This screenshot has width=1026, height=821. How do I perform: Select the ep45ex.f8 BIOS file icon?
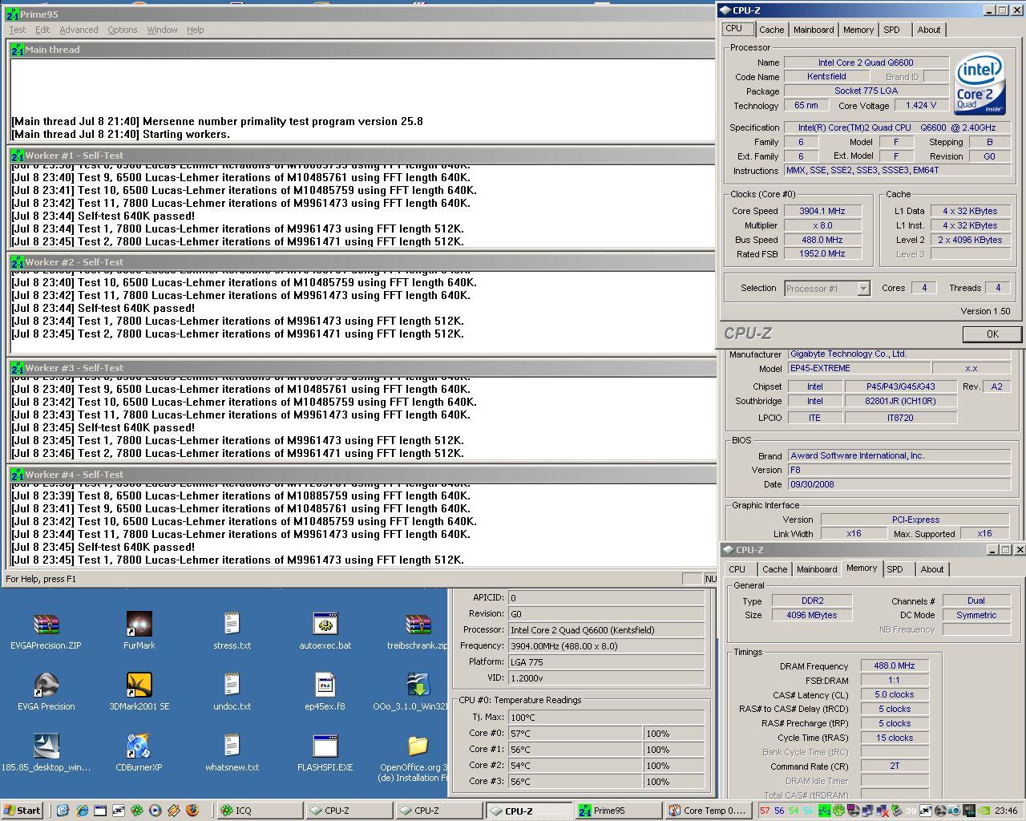click(325, 685)
